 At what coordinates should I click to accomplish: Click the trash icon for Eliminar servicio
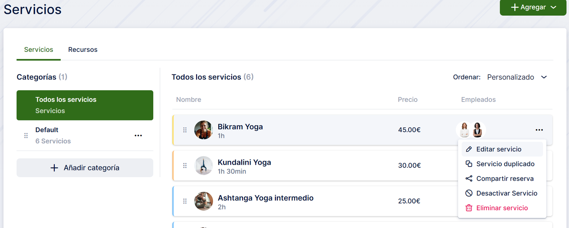pyautogui.click(x=469, y=208)
